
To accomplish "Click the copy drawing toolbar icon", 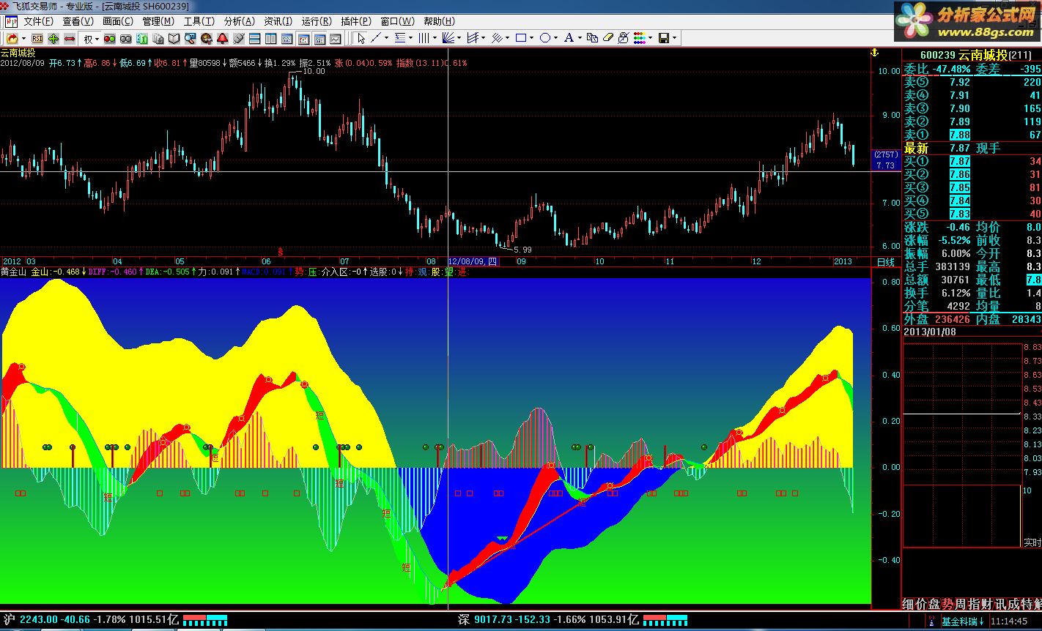I will point(592,38).
